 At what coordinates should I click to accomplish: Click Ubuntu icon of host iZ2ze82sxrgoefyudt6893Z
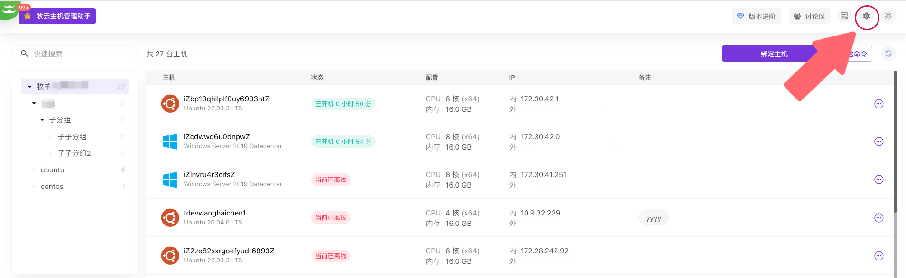coord(170,256)
